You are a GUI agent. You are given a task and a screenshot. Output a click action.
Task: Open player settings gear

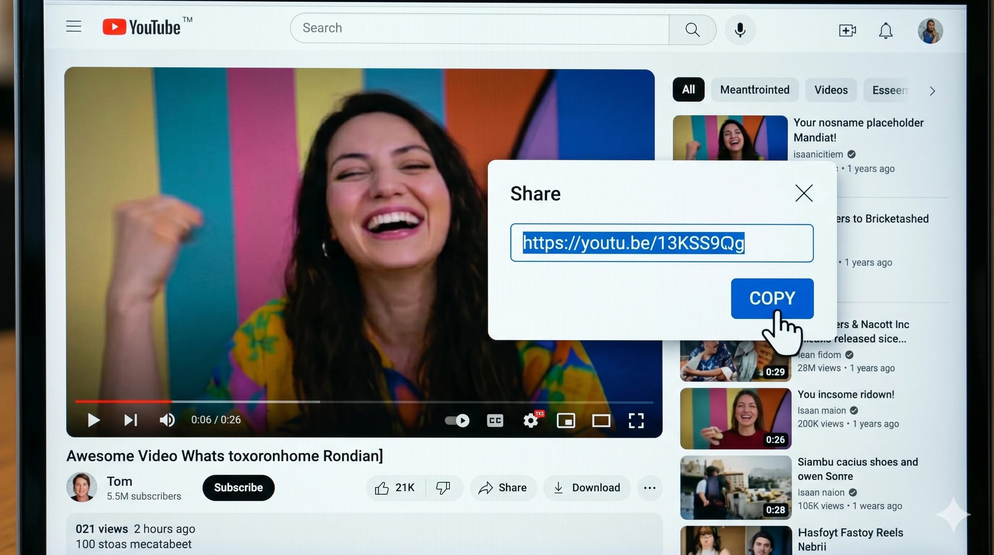[x=531, y=420]
